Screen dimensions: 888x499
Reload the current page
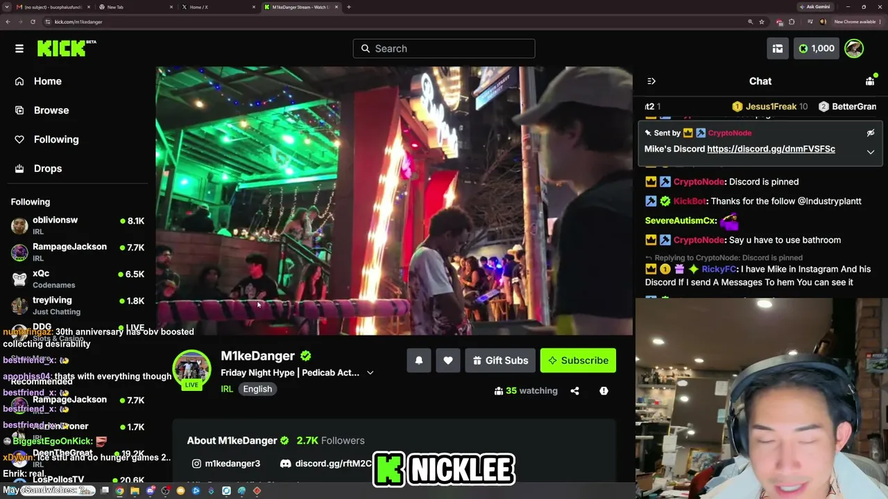click(x=33, y=21)
